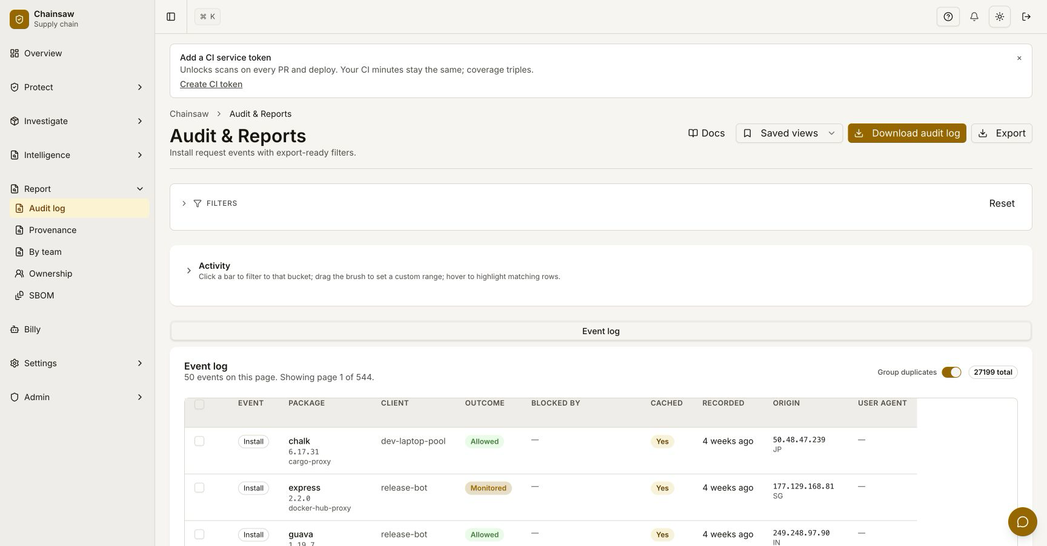The image size is (1047, 546).
Task: Click the Chainsaw breadcrumb
Action: [189, 114]
